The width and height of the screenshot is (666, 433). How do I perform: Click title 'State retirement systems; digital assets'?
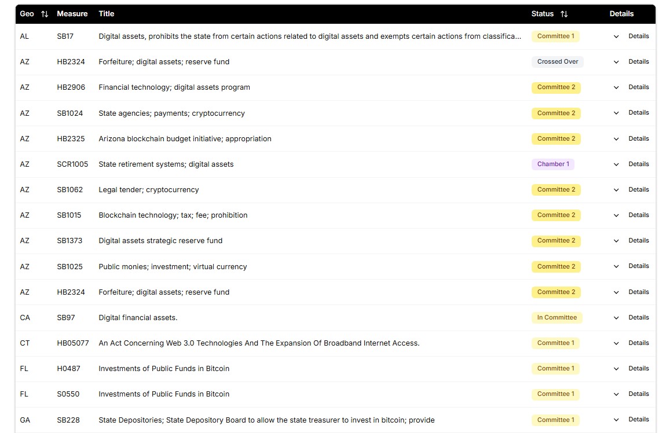coord(166,164)
